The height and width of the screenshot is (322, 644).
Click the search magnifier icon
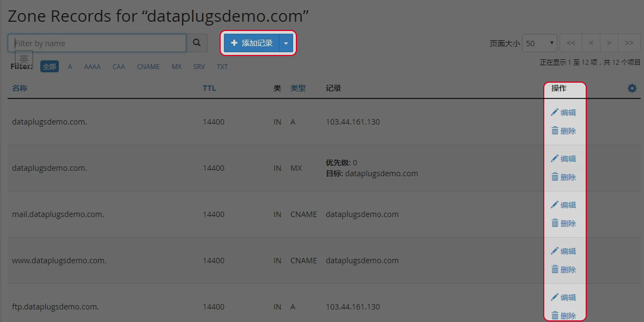tap(197, 42)
